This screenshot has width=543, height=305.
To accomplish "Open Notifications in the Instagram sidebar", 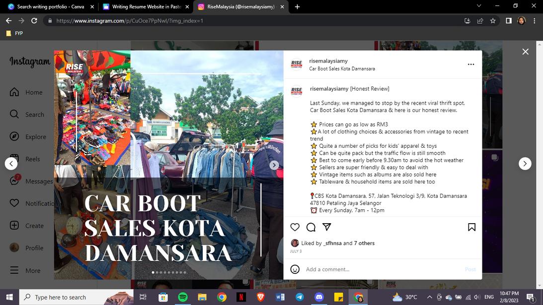I will click(32, 203).
